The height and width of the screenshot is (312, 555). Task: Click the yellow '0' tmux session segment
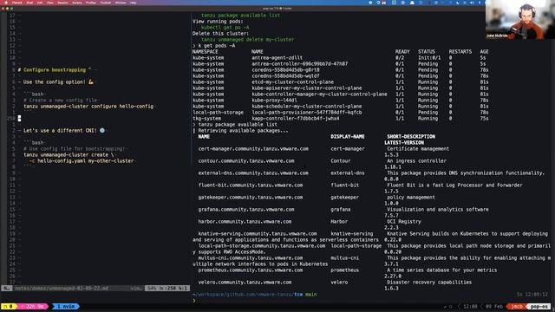9,306
